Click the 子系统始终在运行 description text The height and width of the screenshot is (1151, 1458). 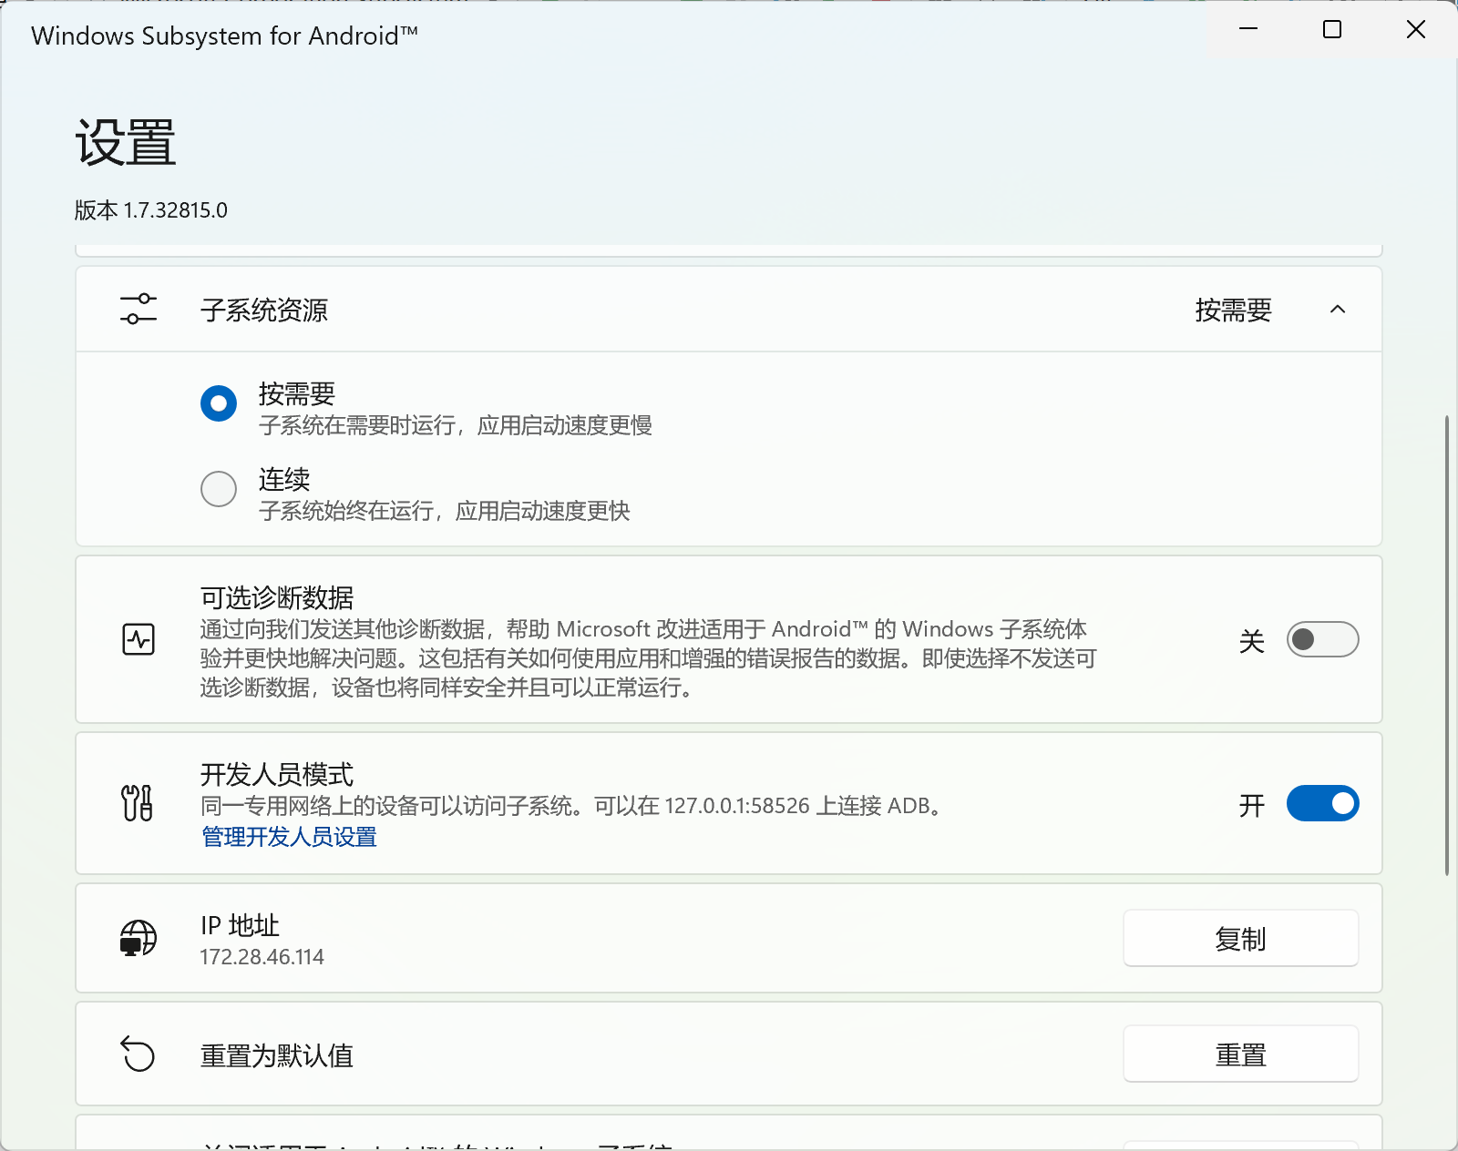[x=445, y=511]
